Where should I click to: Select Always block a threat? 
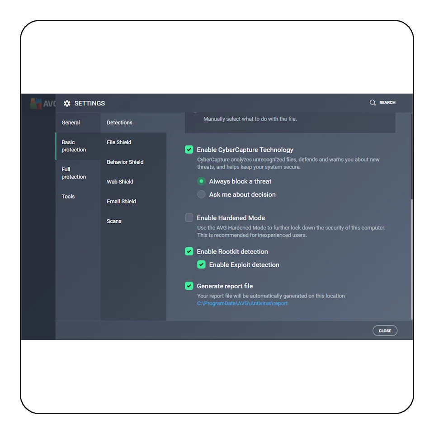coord(201,181)
